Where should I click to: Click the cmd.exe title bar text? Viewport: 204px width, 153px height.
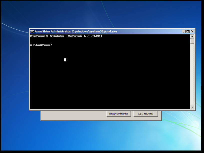coord(76,31)
